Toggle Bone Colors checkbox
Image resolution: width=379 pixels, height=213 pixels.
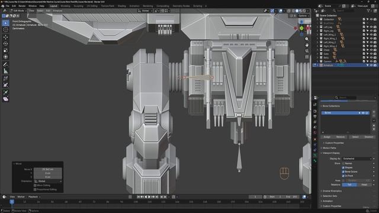(x=343, y=172)
